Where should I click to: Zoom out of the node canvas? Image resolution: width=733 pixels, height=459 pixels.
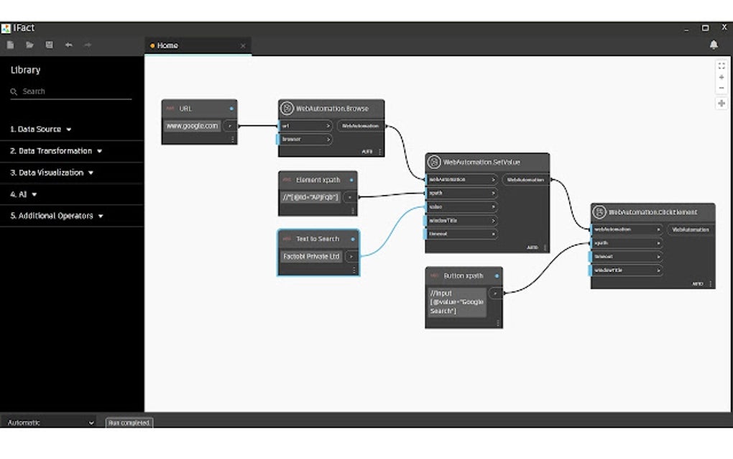(722, 88)
